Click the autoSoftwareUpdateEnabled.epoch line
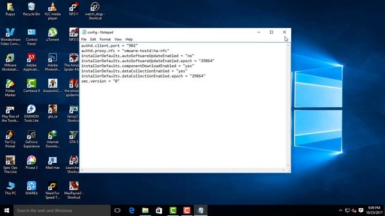Image resolution: width=385 pixels, height=216 pixels. 148,61
